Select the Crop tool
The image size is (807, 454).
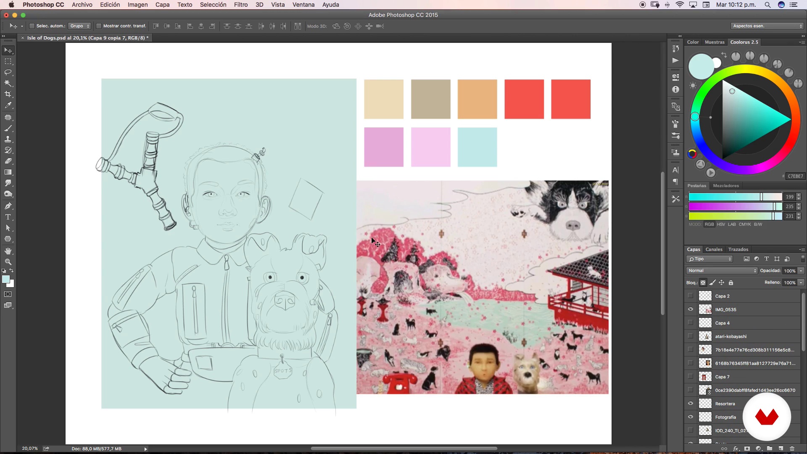click(8, 94)
